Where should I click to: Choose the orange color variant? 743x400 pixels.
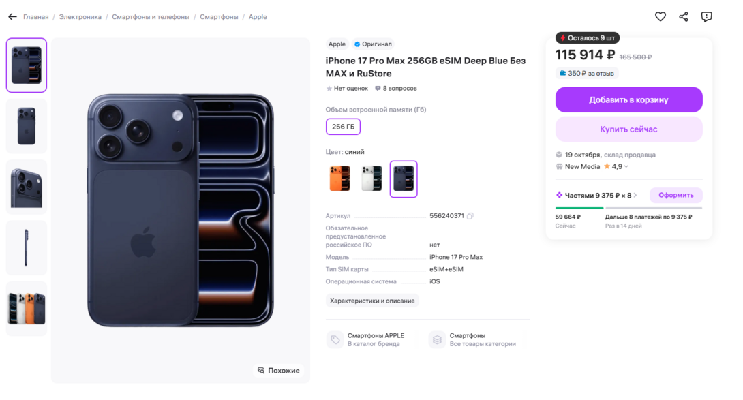[339, 179]
